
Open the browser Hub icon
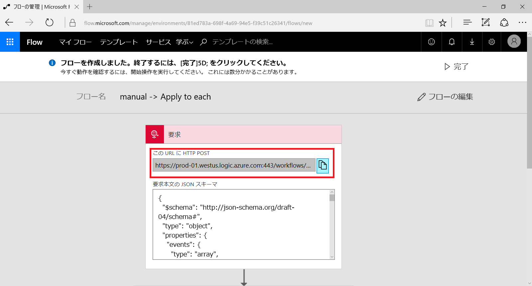pyautogui.click(x=467, y=23)
